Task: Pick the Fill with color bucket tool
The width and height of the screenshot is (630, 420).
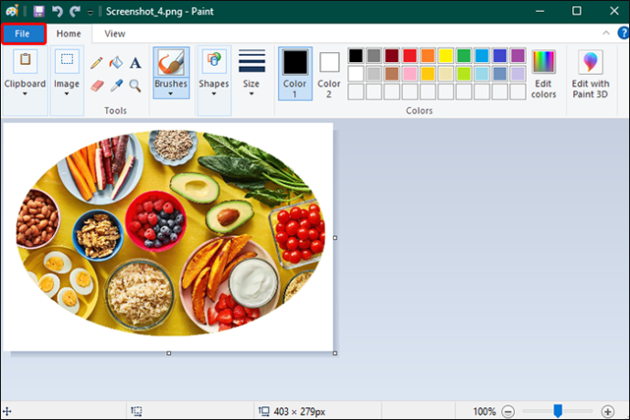Action: 116,62
